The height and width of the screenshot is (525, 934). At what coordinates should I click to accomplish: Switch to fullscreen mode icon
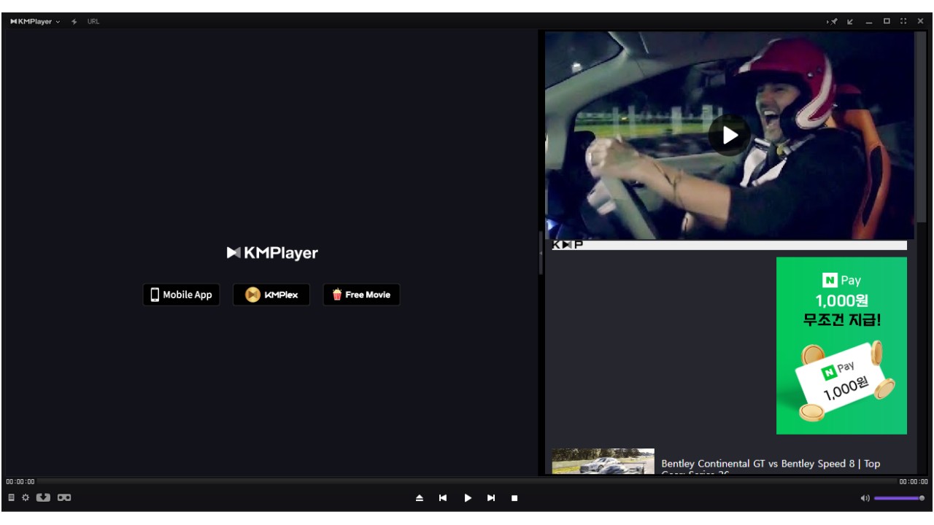tap(903, 21)
